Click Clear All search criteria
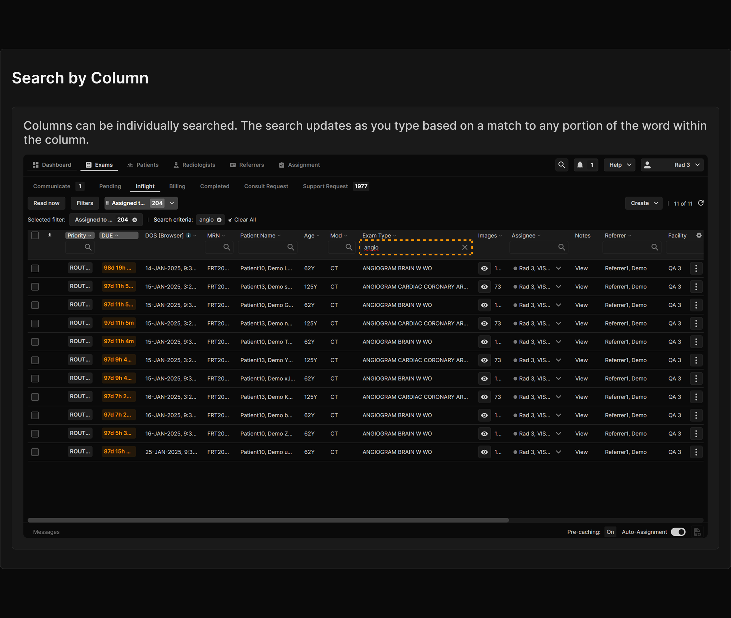Viewport: 731px width, 618px height. [242, 220]
